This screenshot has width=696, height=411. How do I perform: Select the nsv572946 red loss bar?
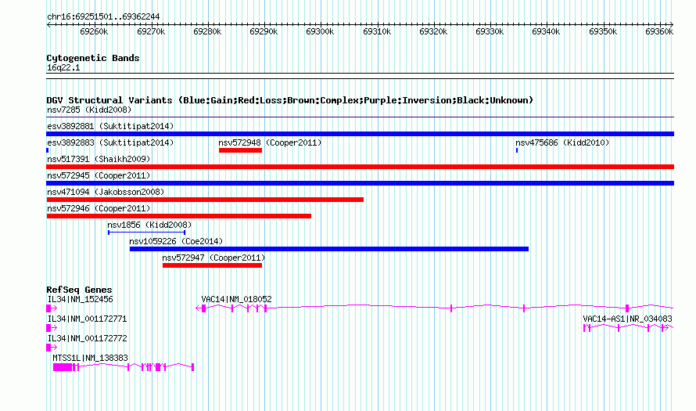179,216
